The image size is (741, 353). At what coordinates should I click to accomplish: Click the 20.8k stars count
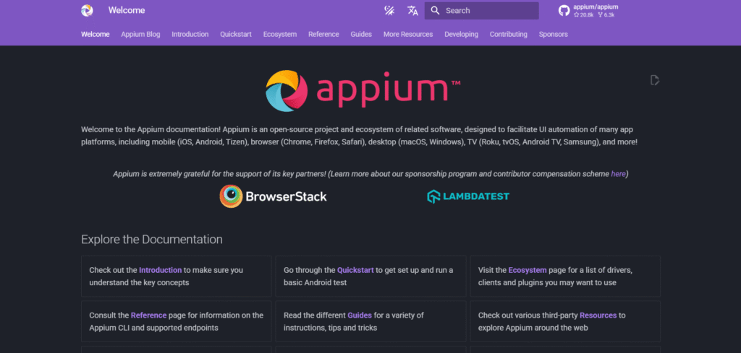point(584,14)
